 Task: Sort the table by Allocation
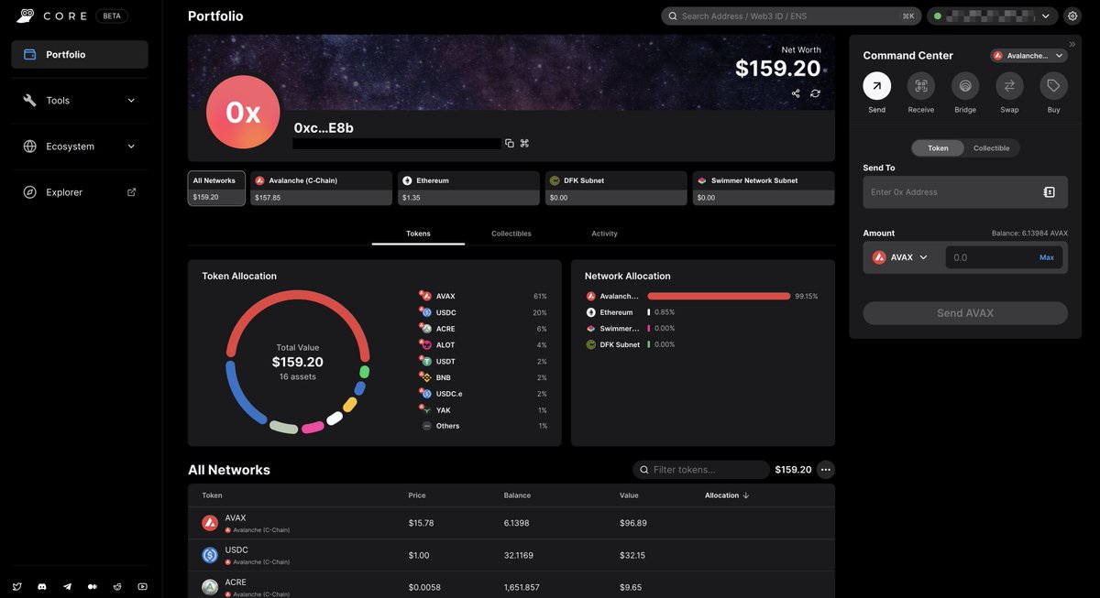click(727, 495)
